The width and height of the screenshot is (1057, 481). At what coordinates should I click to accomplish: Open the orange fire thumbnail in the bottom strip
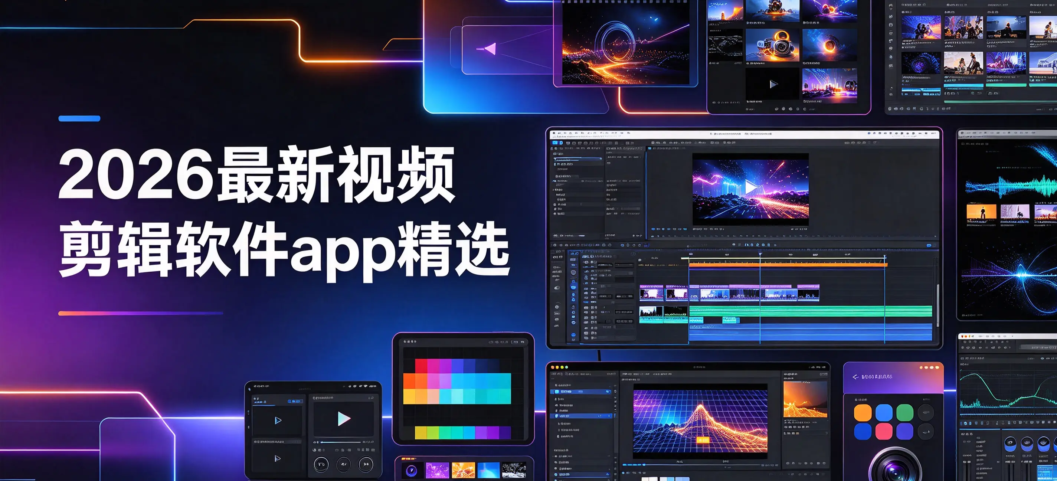coord(463,470)
